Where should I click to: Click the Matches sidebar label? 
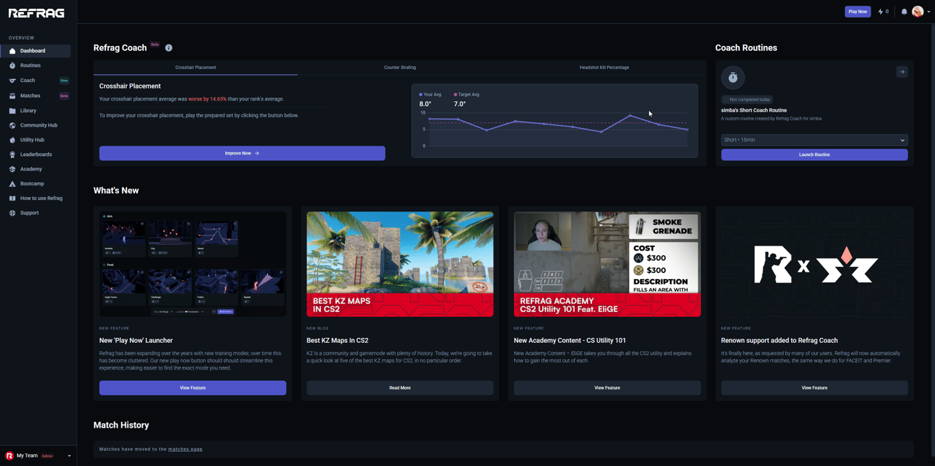click(x=30, y=96)
